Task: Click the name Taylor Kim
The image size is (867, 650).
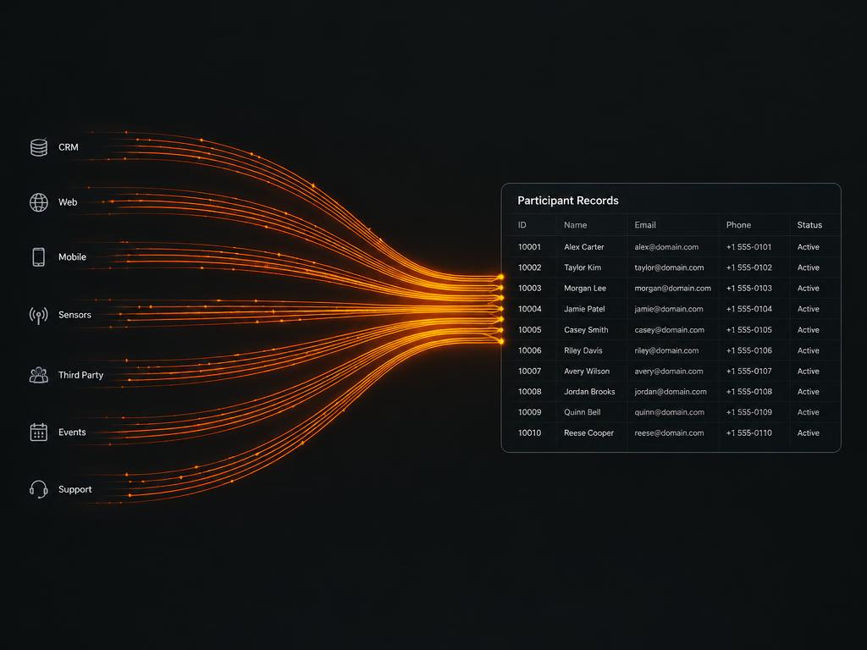Action: tap(583, 267)
